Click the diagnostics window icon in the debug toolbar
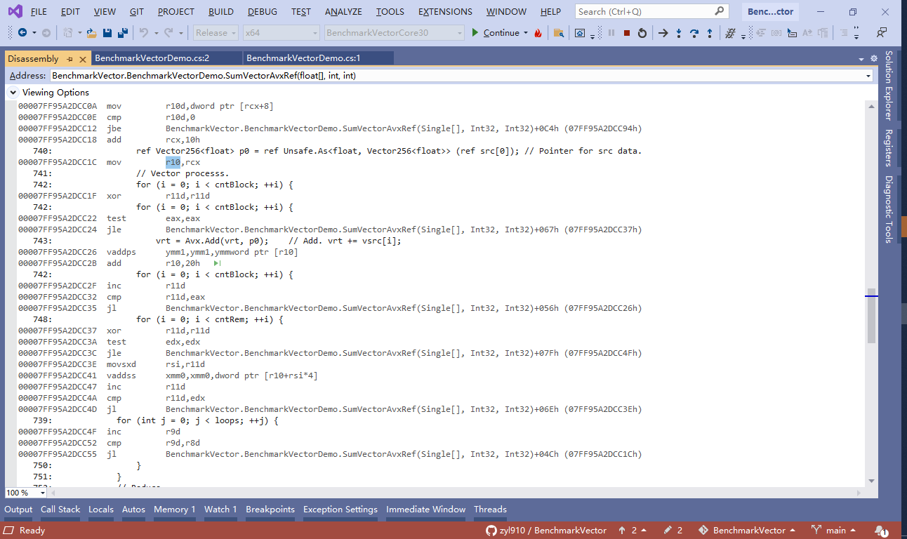Screen dimensions: 907x539 580,33
